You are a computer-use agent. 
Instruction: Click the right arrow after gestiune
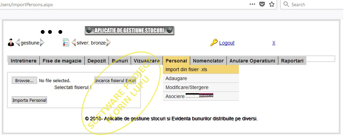42,42
